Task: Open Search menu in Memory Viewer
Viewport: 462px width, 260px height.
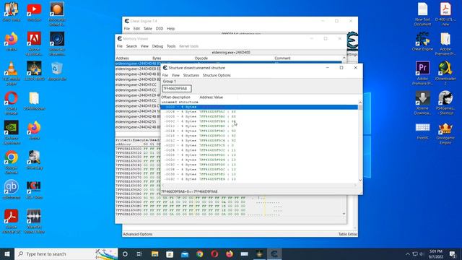Action: (131, 46)
